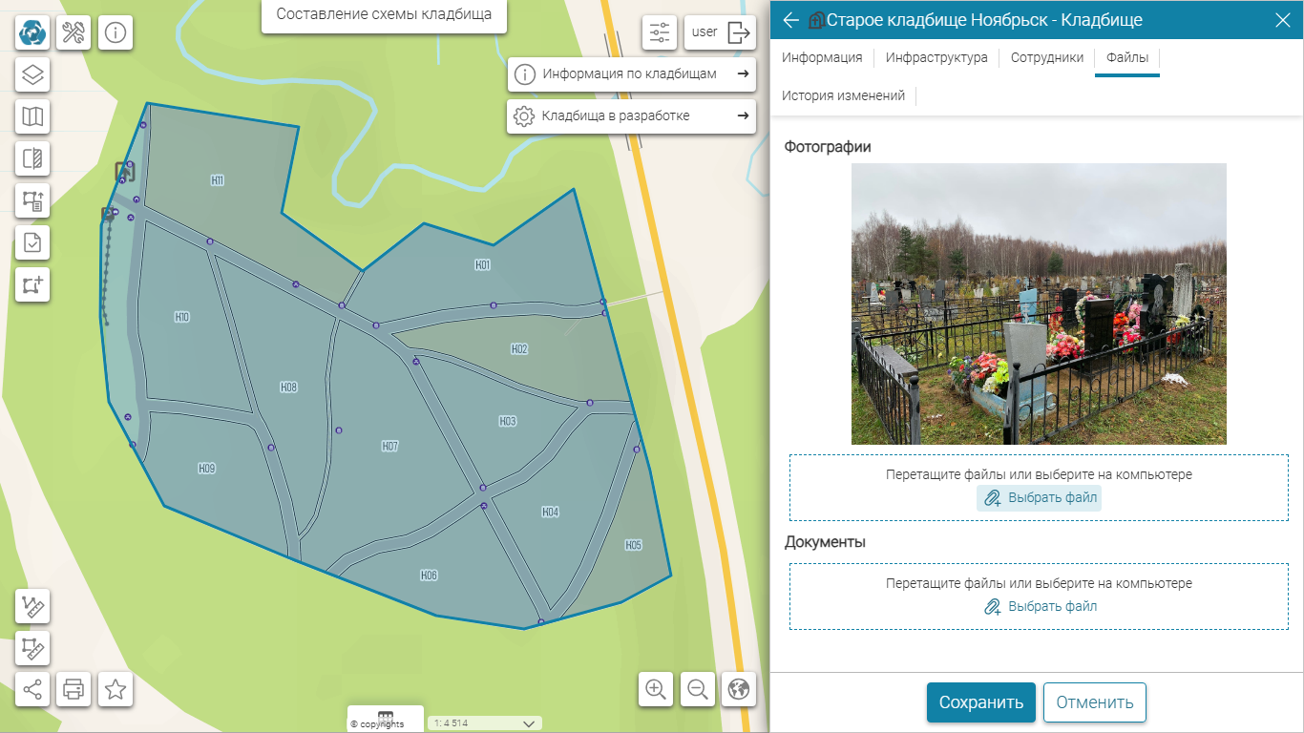Select the area measure tool
Image resolution: width=1304 pixels, height=733 pixels.
pyautogui.click(x=33, y=648)
